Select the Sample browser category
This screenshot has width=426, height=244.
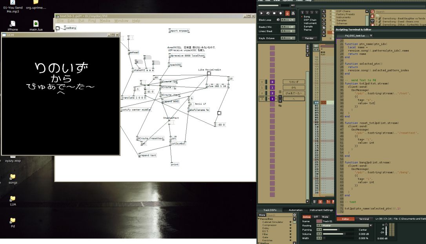(x=308, y=27)
